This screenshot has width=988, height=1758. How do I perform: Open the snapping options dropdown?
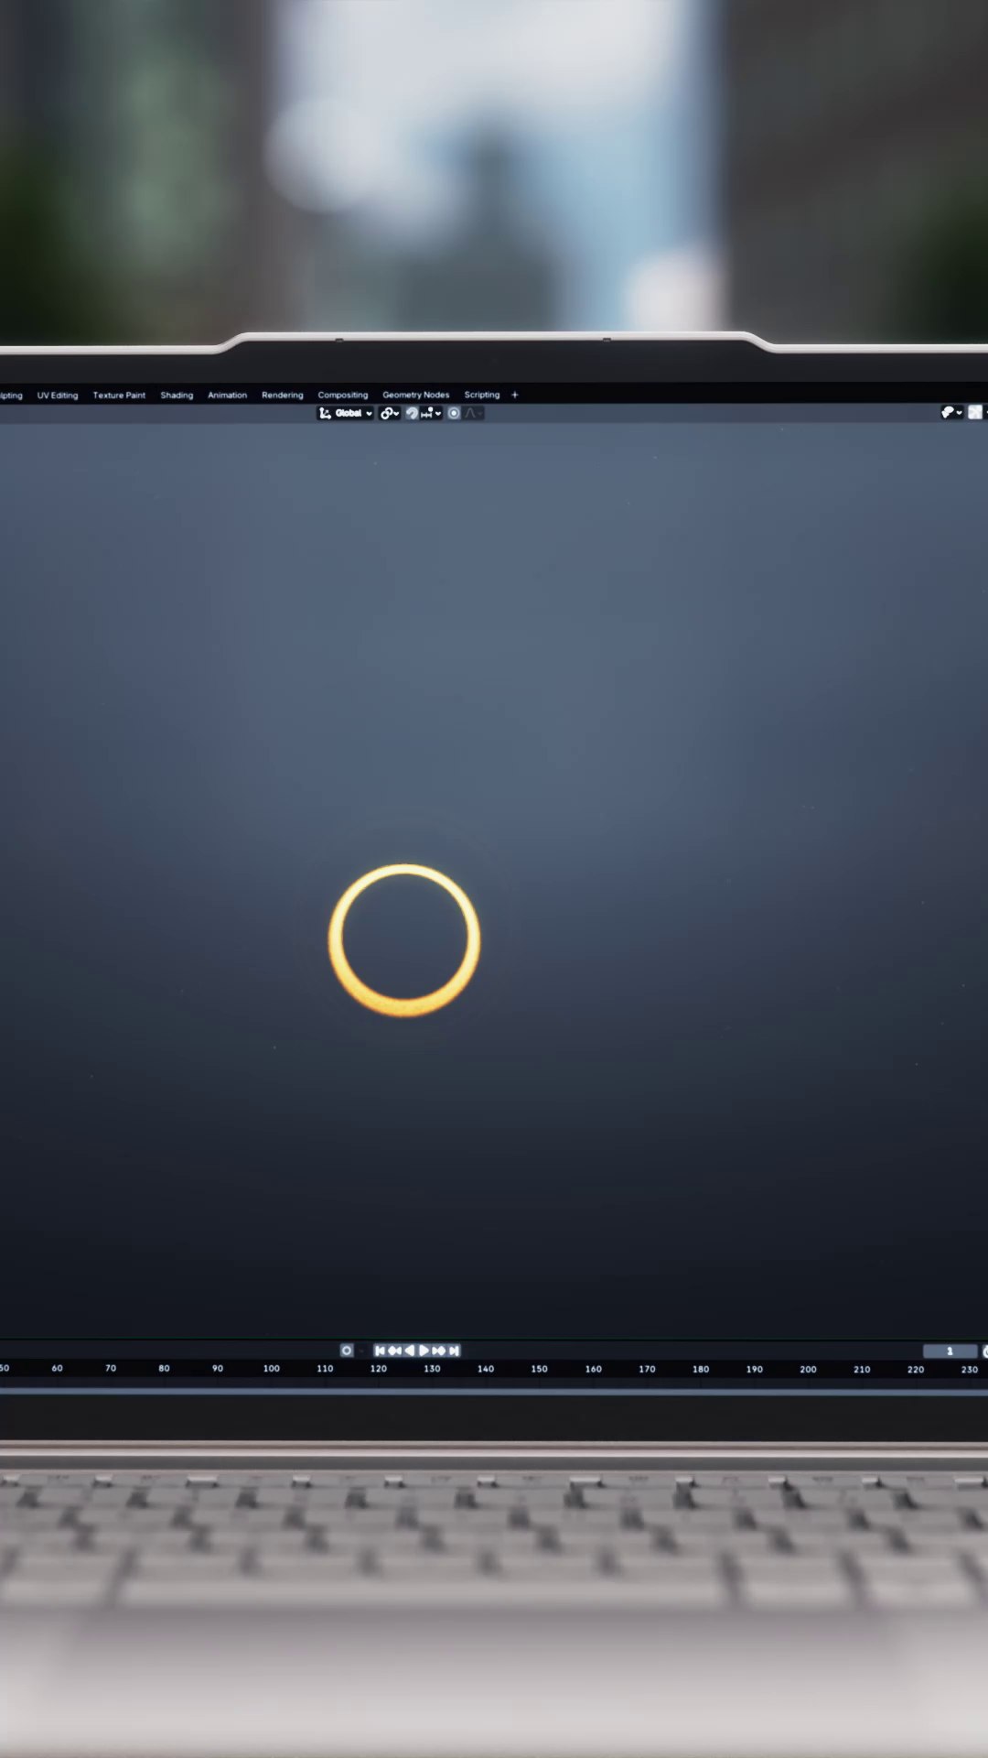click(431, 413)
